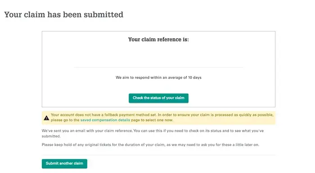Click the yellow fallback payment warning banner
The image size is (315, 173).
pos(158,118)
